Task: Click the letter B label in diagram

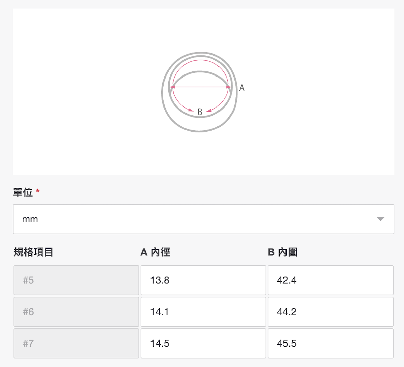Action: [200, 112]
